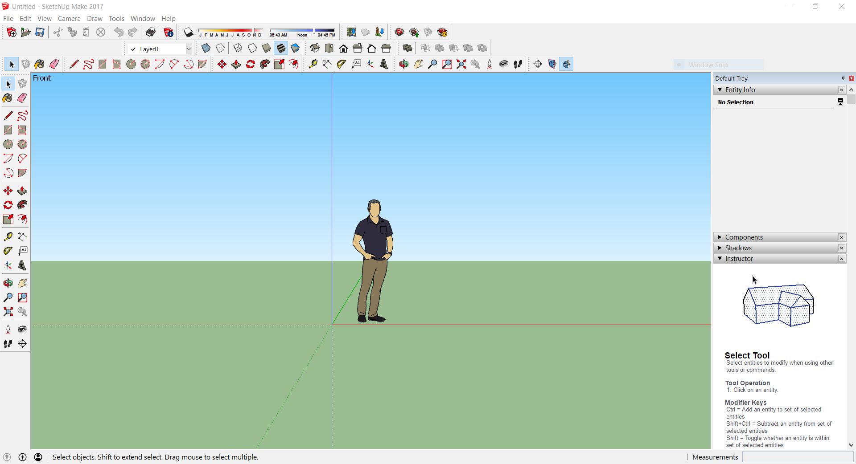Open the Window menu
This screenshot has height=464, width=856.
[143, 19]
